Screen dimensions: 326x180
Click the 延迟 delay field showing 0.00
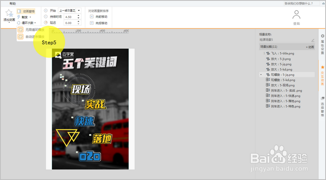[x=70, y=23]
